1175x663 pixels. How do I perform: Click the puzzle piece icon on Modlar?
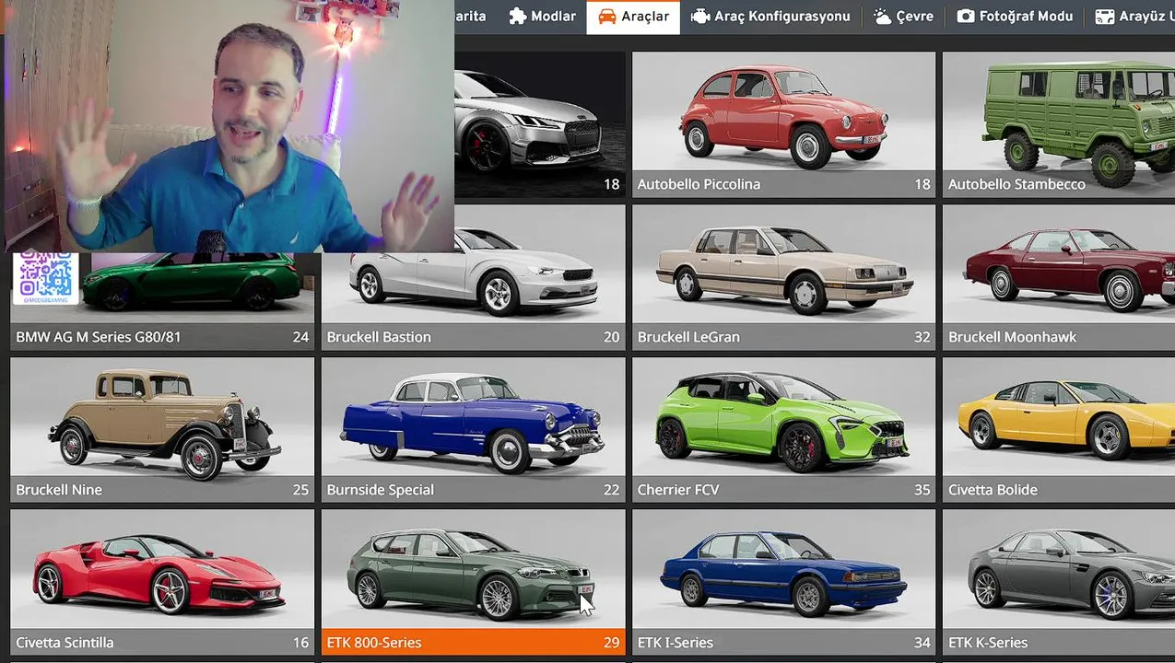coord(518,17)
